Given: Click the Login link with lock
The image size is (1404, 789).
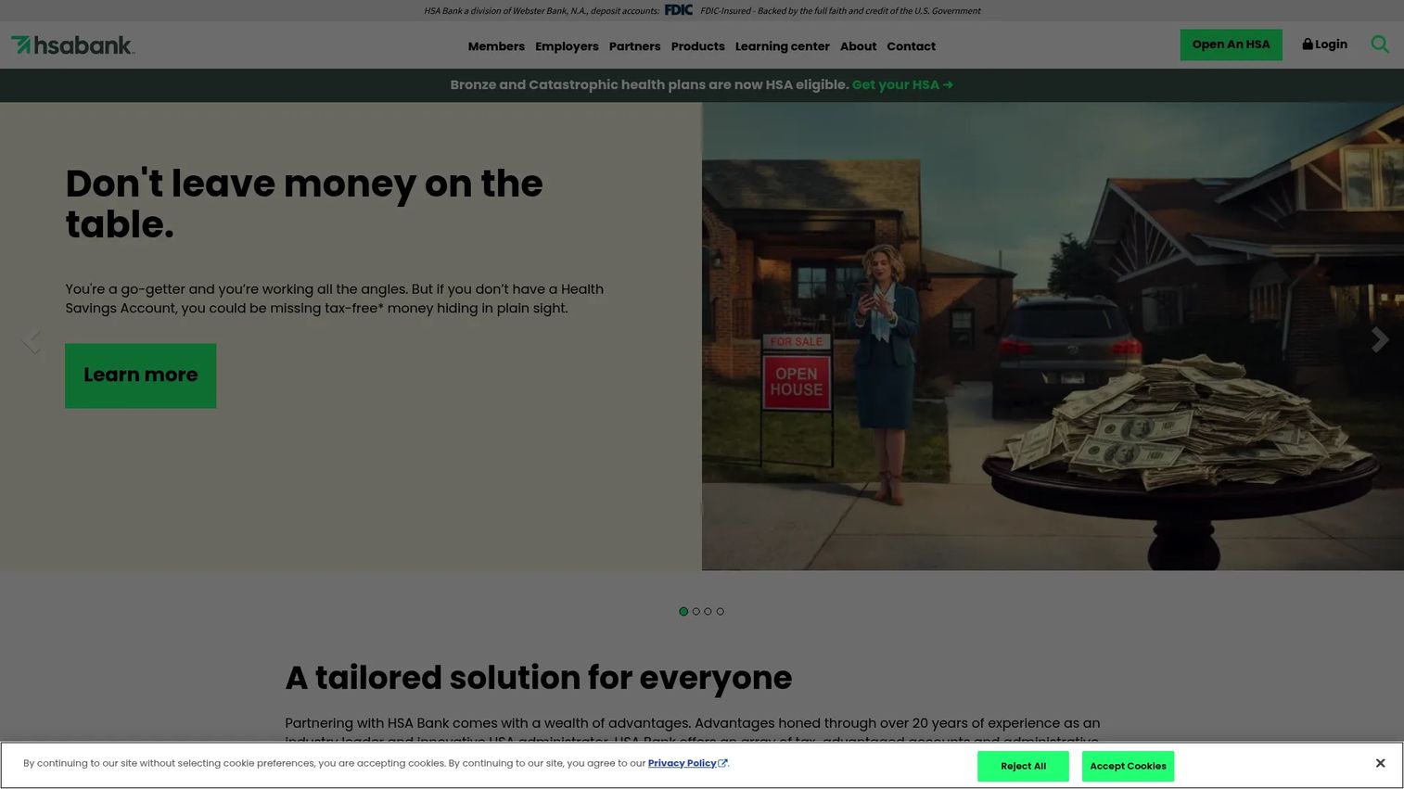Looking at the screenshot, I should coord(1324,45).
